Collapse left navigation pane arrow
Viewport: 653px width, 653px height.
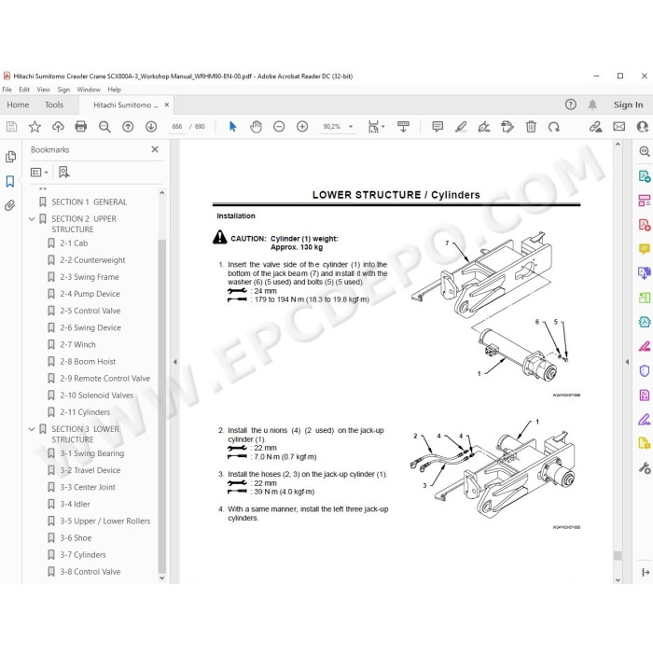(x=175, y=362)
